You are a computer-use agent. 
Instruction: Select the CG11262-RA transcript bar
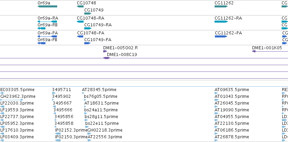point(221,22)
